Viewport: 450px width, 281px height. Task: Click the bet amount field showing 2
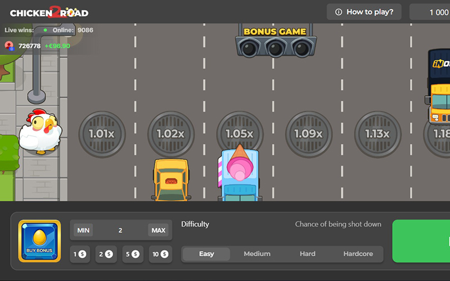(x=121, y=230)
